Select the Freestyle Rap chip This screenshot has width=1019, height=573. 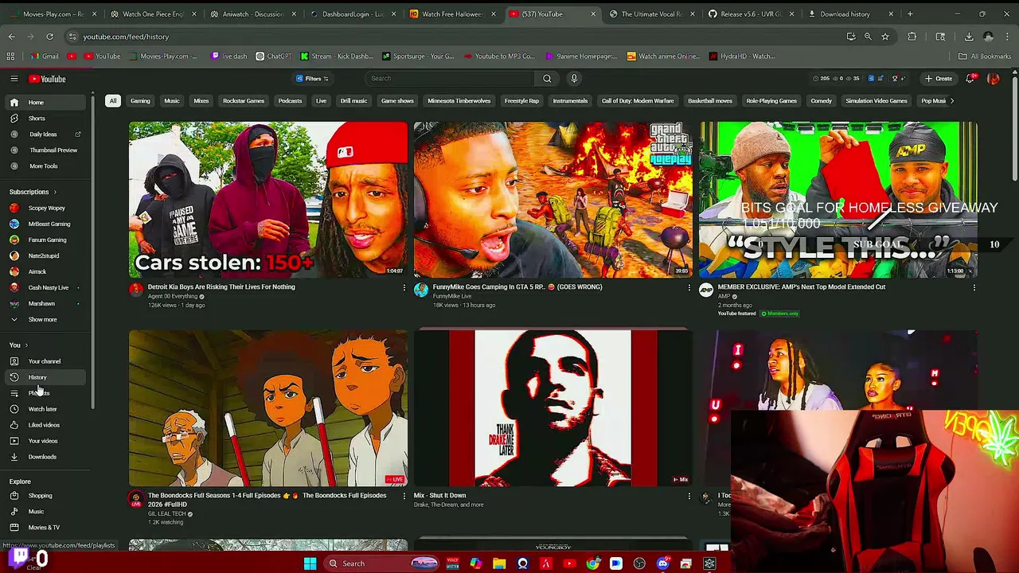click(x=521, y=101)
